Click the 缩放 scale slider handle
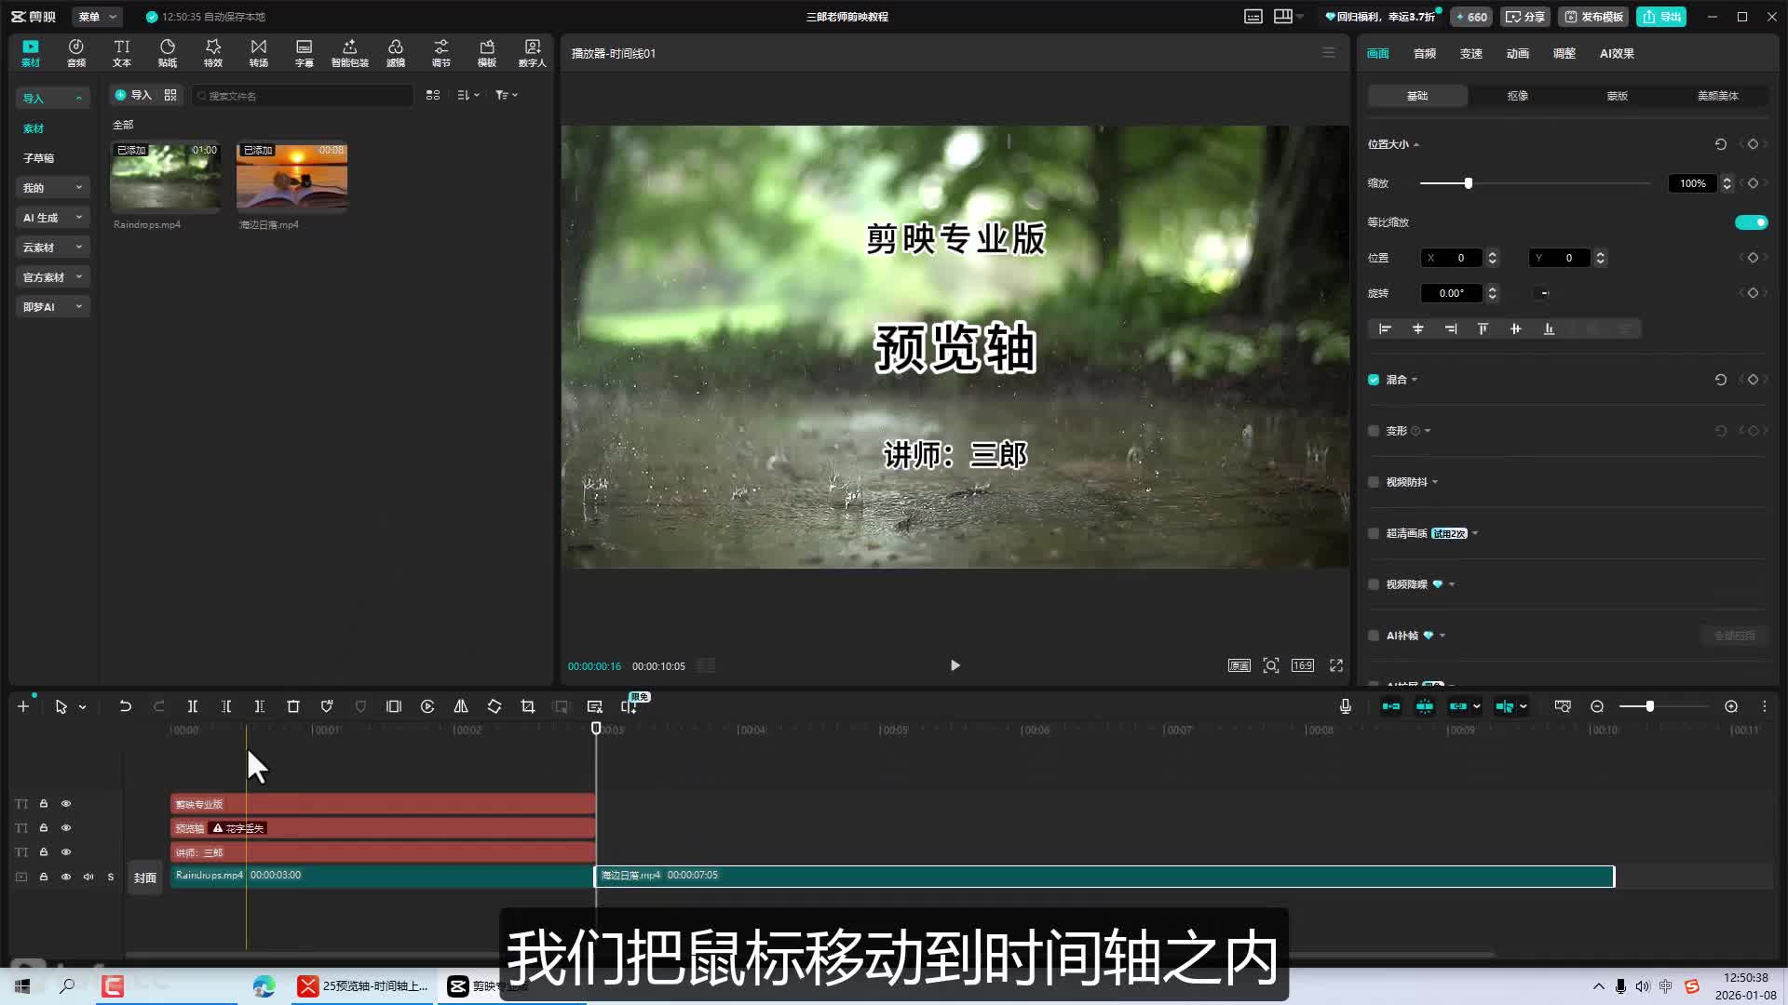 pyautogui.click(x=1468, y=183)
